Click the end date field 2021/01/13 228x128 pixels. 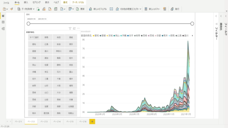point(42,19)
